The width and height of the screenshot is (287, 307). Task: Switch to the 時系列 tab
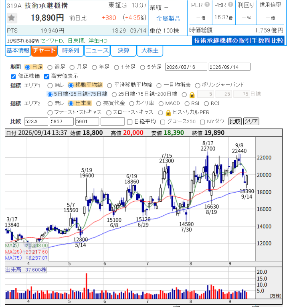point(71,51)
